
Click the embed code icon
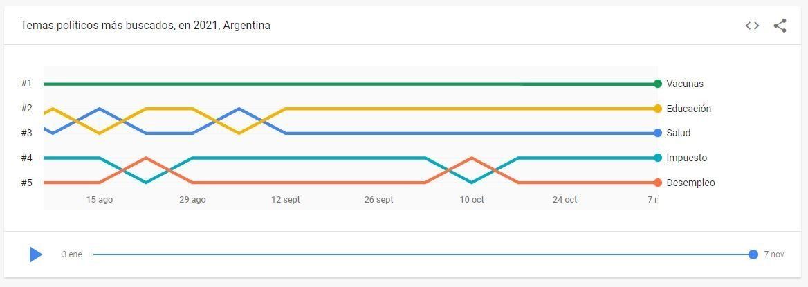pyautogui.click(x=752, y=26)
